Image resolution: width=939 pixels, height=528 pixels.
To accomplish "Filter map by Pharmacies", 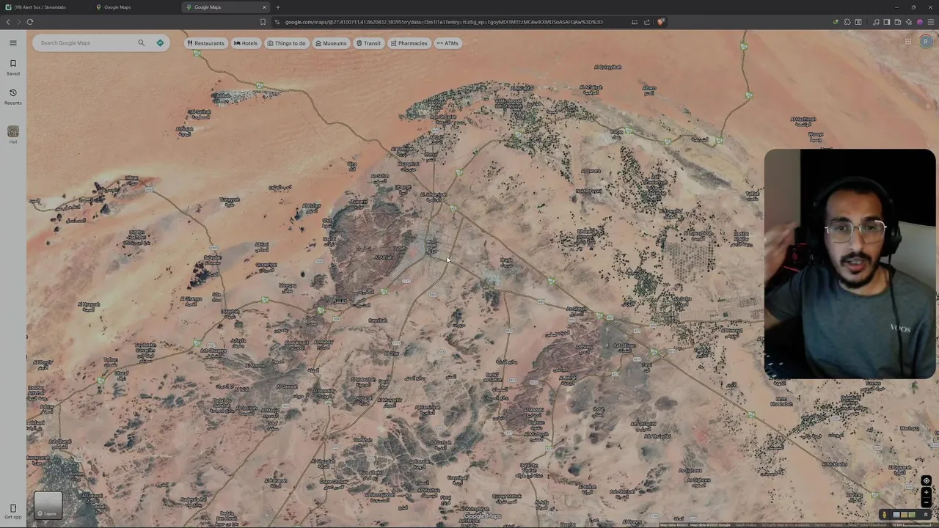I will pyautogui.click(x=409, y=43).
